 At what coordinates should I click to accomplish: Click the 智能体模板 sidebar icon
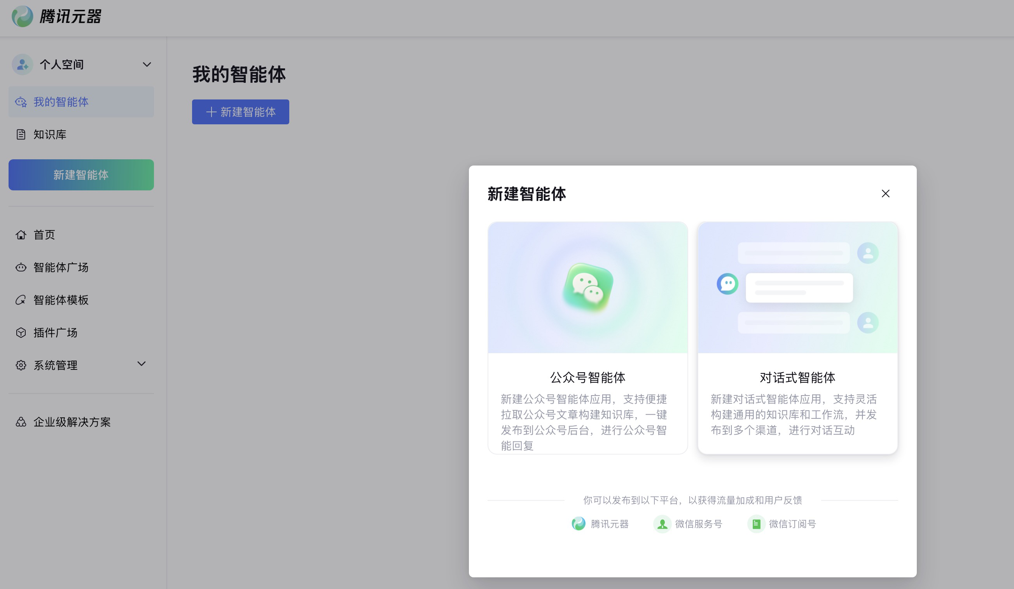[21, 300]
